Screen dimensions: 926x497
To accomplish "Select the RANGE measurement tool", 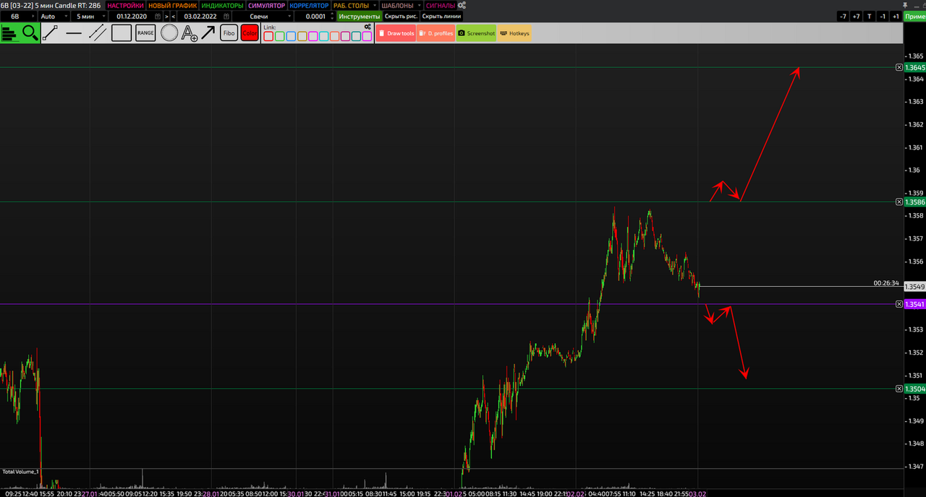I will (x=145, y=33).
